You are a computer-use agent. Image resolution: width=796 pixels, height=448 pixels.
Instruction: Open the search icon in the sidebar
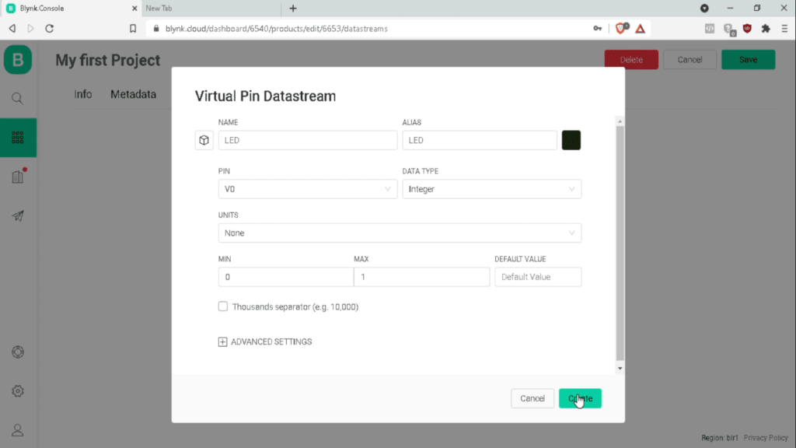pos(18,99)
